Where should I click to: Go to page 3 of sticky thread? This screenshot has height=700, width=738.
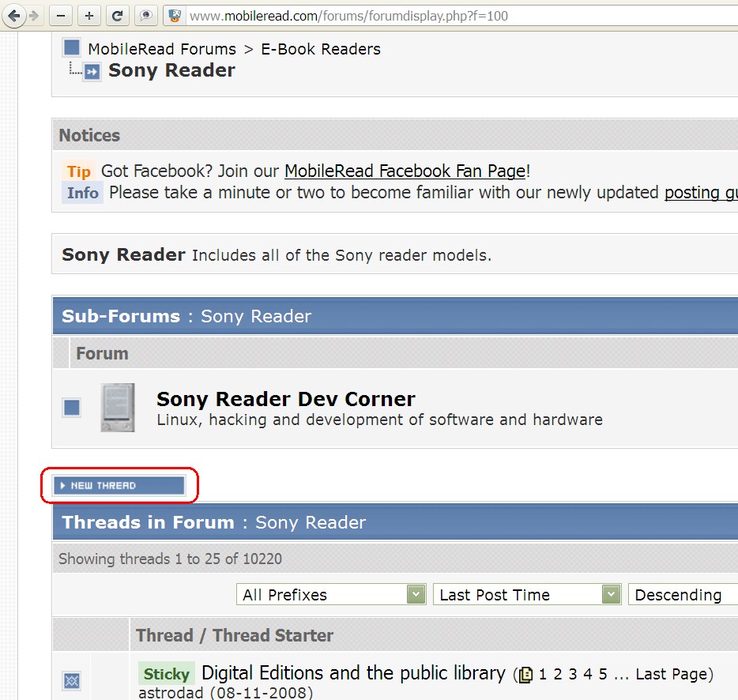(x=573, y=674)
